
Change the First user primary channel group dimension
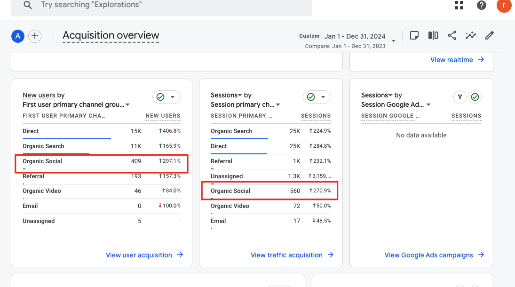76,104
